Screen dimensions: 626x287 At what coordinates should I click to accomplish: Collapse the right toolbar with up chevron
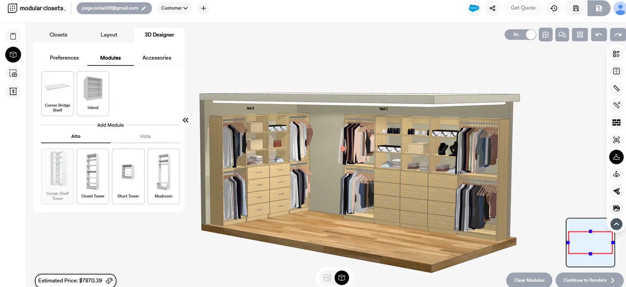click(x=616, y=224)
